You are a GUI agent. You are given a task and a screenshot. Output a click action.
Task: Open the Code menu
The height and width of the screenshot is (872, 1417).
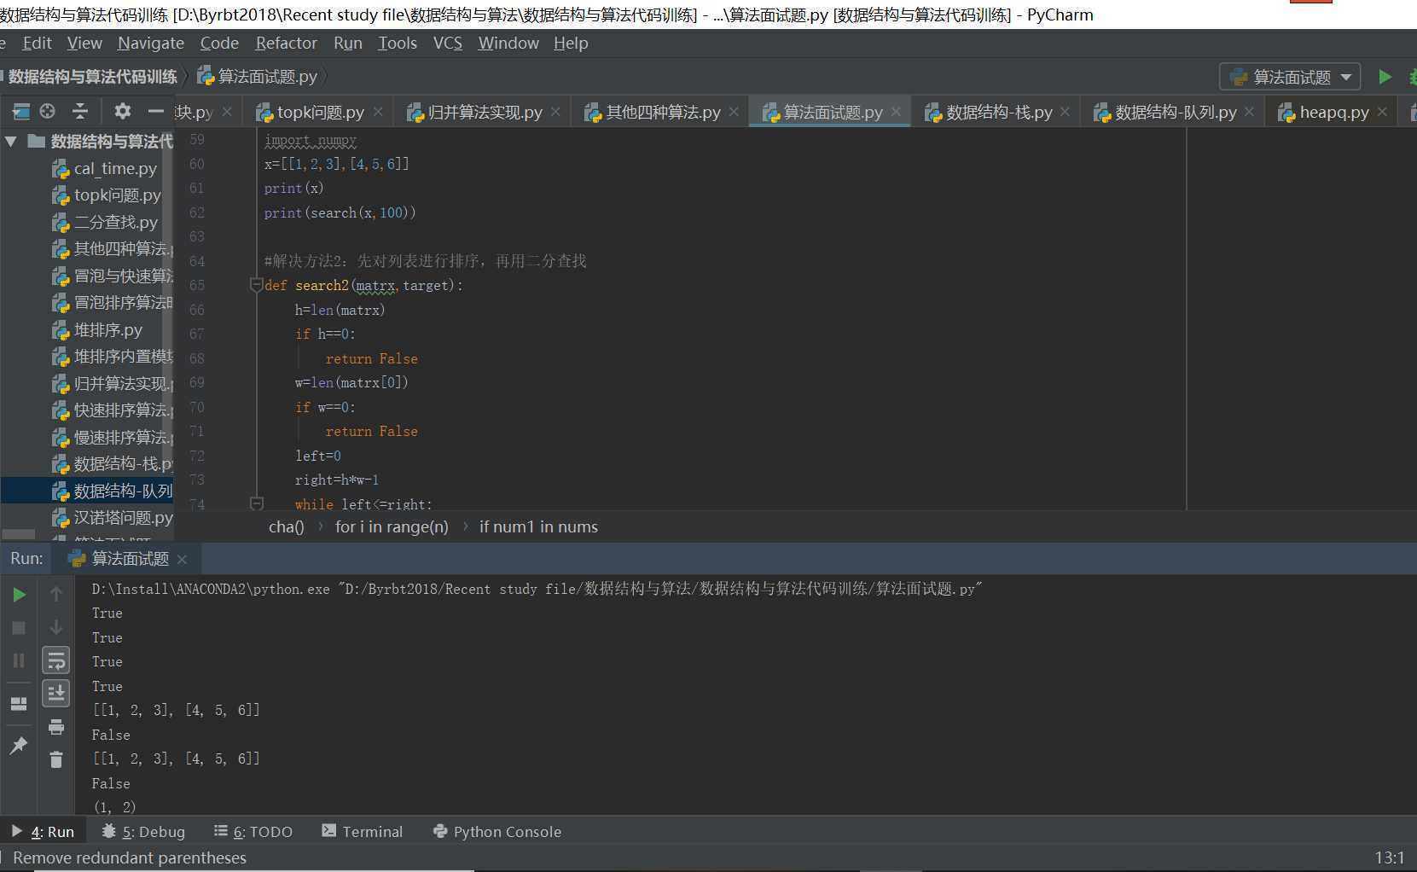tap(219, 43)
